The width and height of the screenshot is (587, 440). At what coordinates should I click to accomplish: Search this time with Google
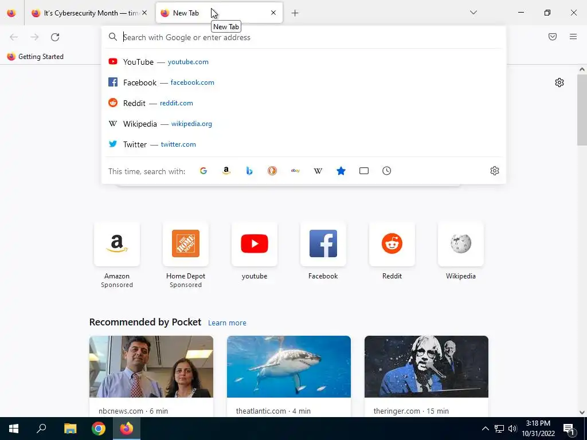coord(204,171)
